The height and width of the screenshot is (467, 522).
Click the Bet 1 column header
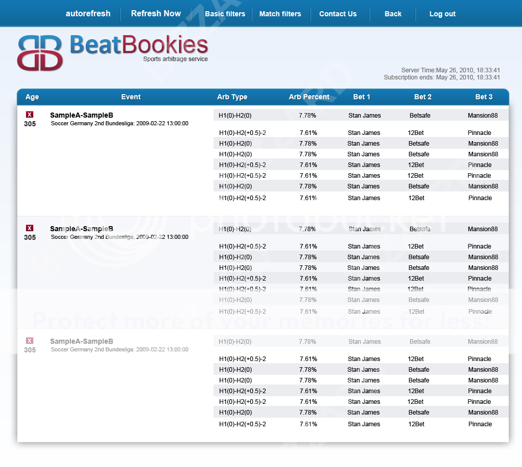coord(361,97)
